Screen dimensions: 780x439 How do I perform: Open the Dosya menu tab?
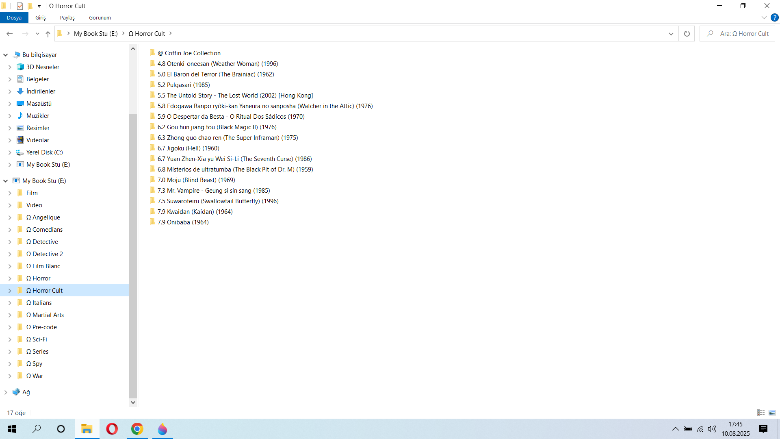click(x=14, y=17)
